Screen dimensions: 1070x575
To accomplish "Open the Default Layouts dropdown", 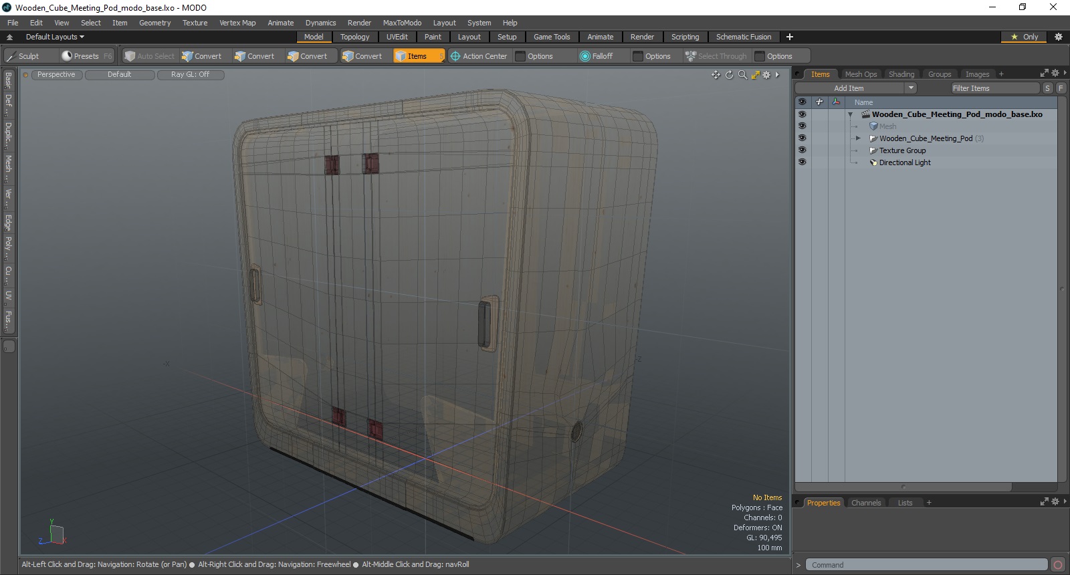I will pyautogui.click(x=55, y=37).
